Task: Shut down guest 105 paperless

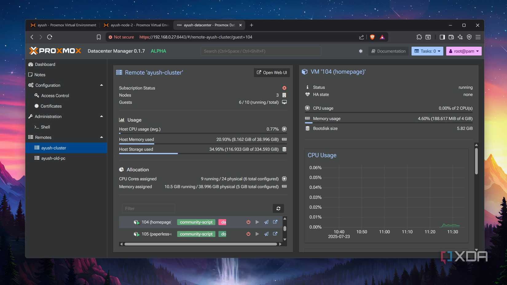Action: click(x=248, y=234)
